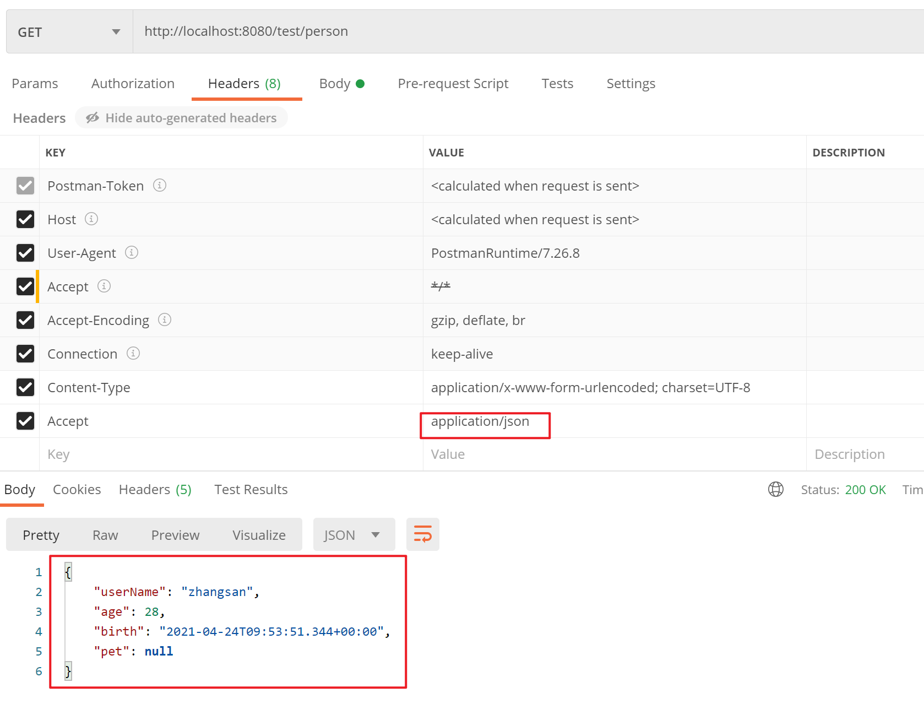Disable the Accept application/json header checkbox
924x704 pixels.
pos(25,421)
